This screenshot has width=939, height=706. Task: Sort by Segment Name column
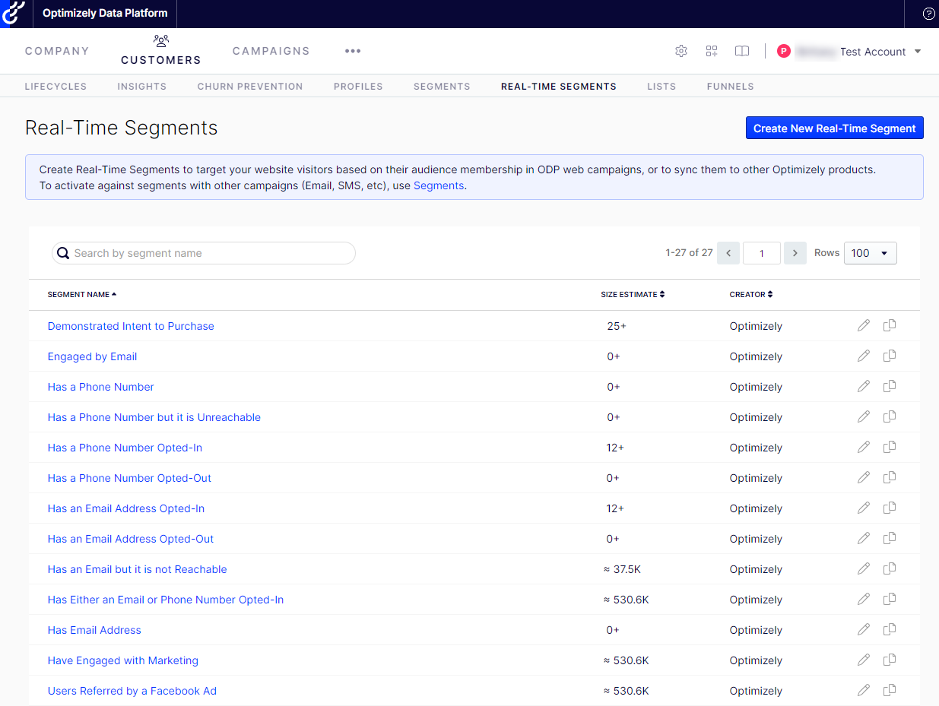[x=82, y=295]
